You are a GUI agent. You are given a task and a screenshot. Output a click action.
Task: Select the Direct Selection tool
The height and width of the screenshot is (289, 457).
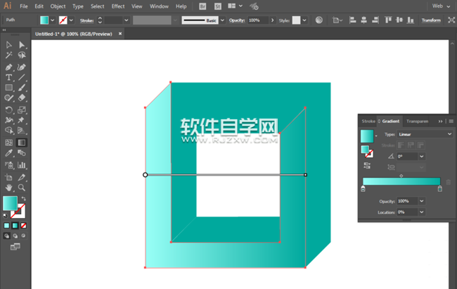coord(22,44)
